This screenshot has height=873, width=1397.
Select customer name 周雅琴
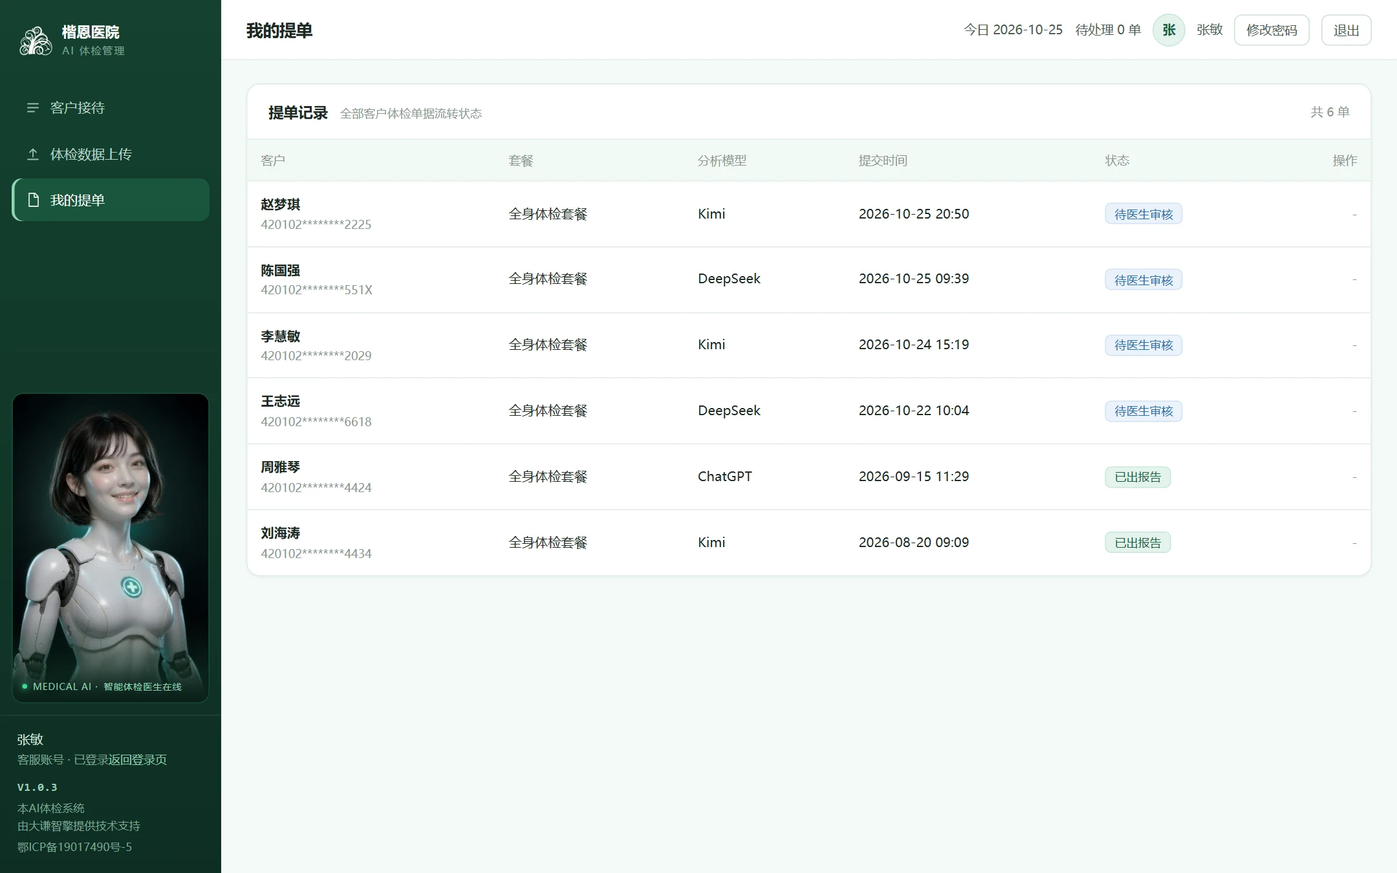click(281, 468)
